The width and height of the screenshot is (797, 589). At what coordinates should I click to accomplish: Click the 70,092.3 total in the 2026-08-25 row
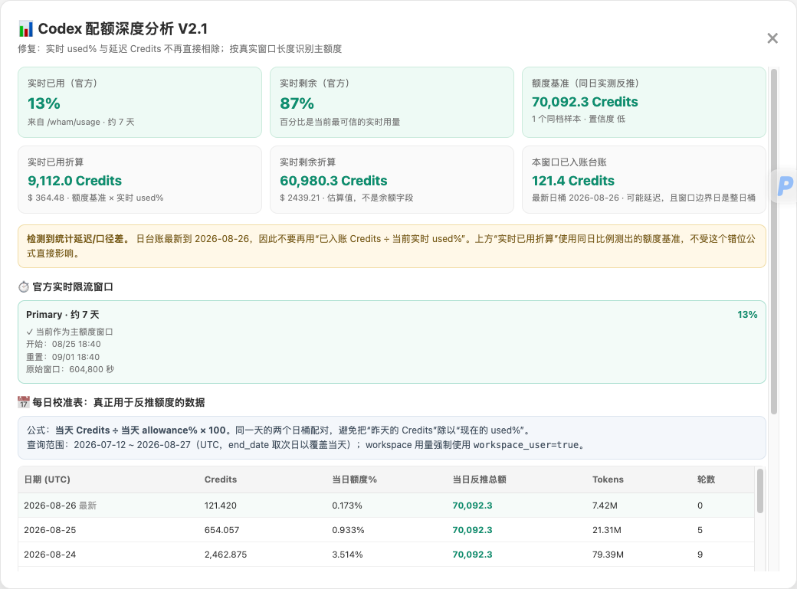click(472, 530)
